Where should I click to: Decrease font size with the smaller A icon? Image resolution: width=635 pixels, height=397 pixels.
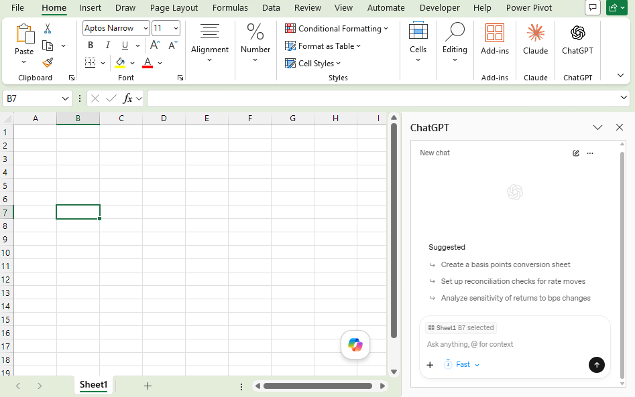(x=173, y=46)
